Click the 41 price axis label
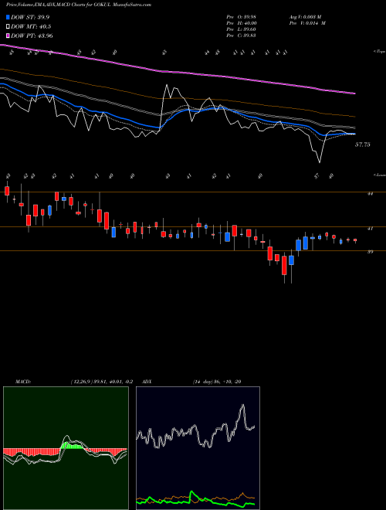This screenshot has height=510, width=386. click(x=370, y=228)
